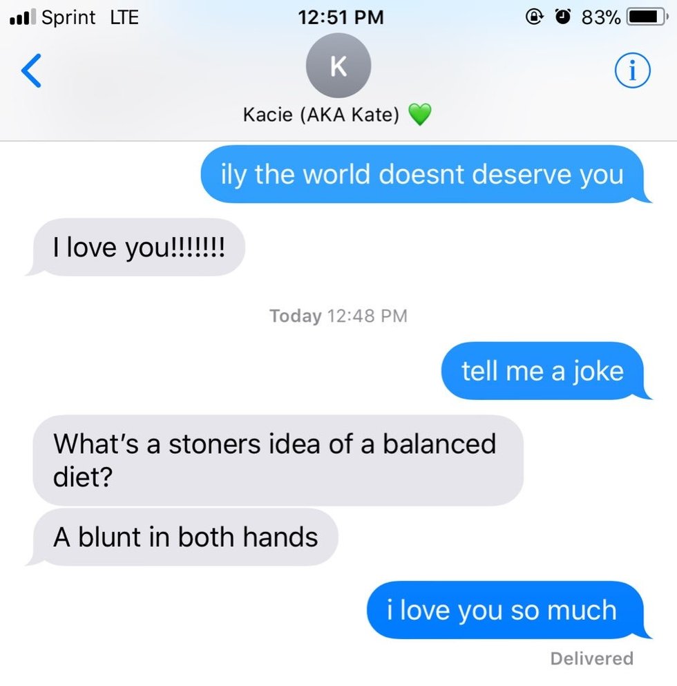Tap the alarm clock status icon
This screenshot has width=677, height=686.
tap(563, 17)
